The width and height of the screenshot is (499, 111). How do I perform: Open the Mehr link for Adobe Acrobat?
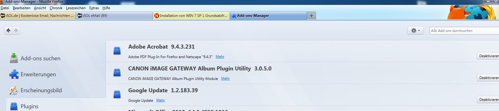tap(220, 57)
